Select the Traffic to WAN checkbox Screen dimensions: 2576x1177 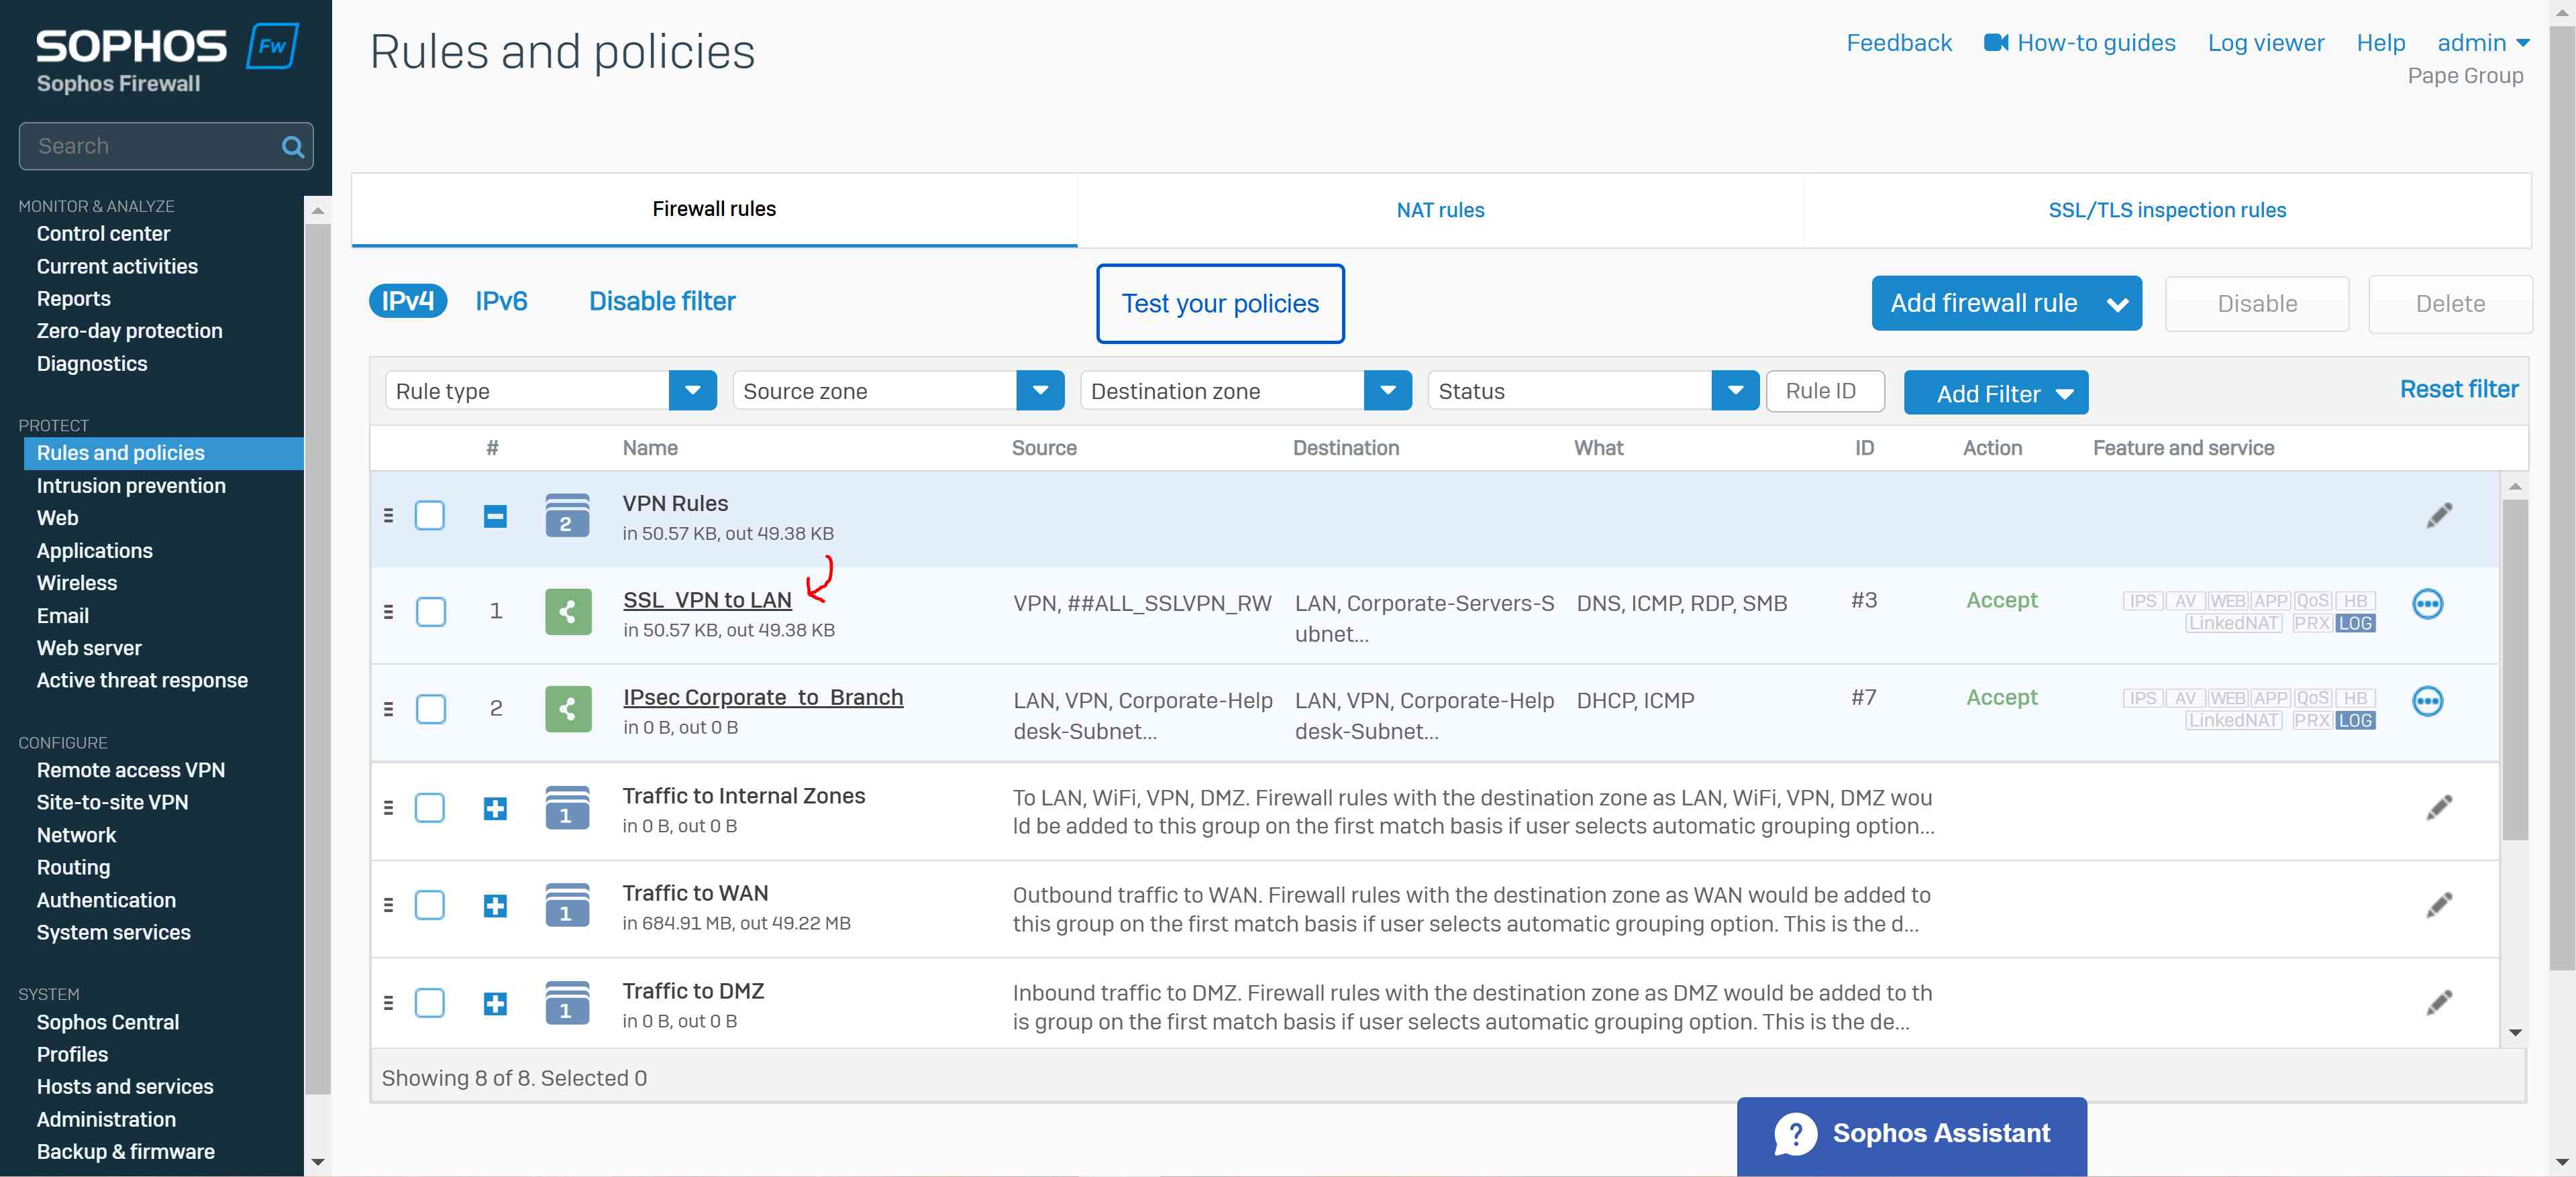(430, 905)
